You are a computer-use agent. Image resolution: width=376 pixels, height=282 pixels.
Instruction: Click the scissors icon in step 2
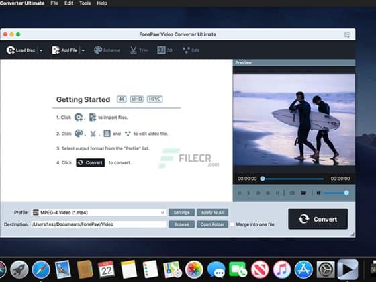click(x=93, y=134)
